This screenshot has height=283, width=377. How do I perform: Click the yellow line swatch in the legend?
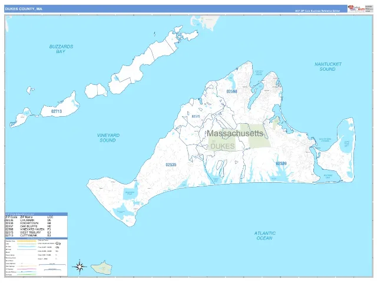27,241
